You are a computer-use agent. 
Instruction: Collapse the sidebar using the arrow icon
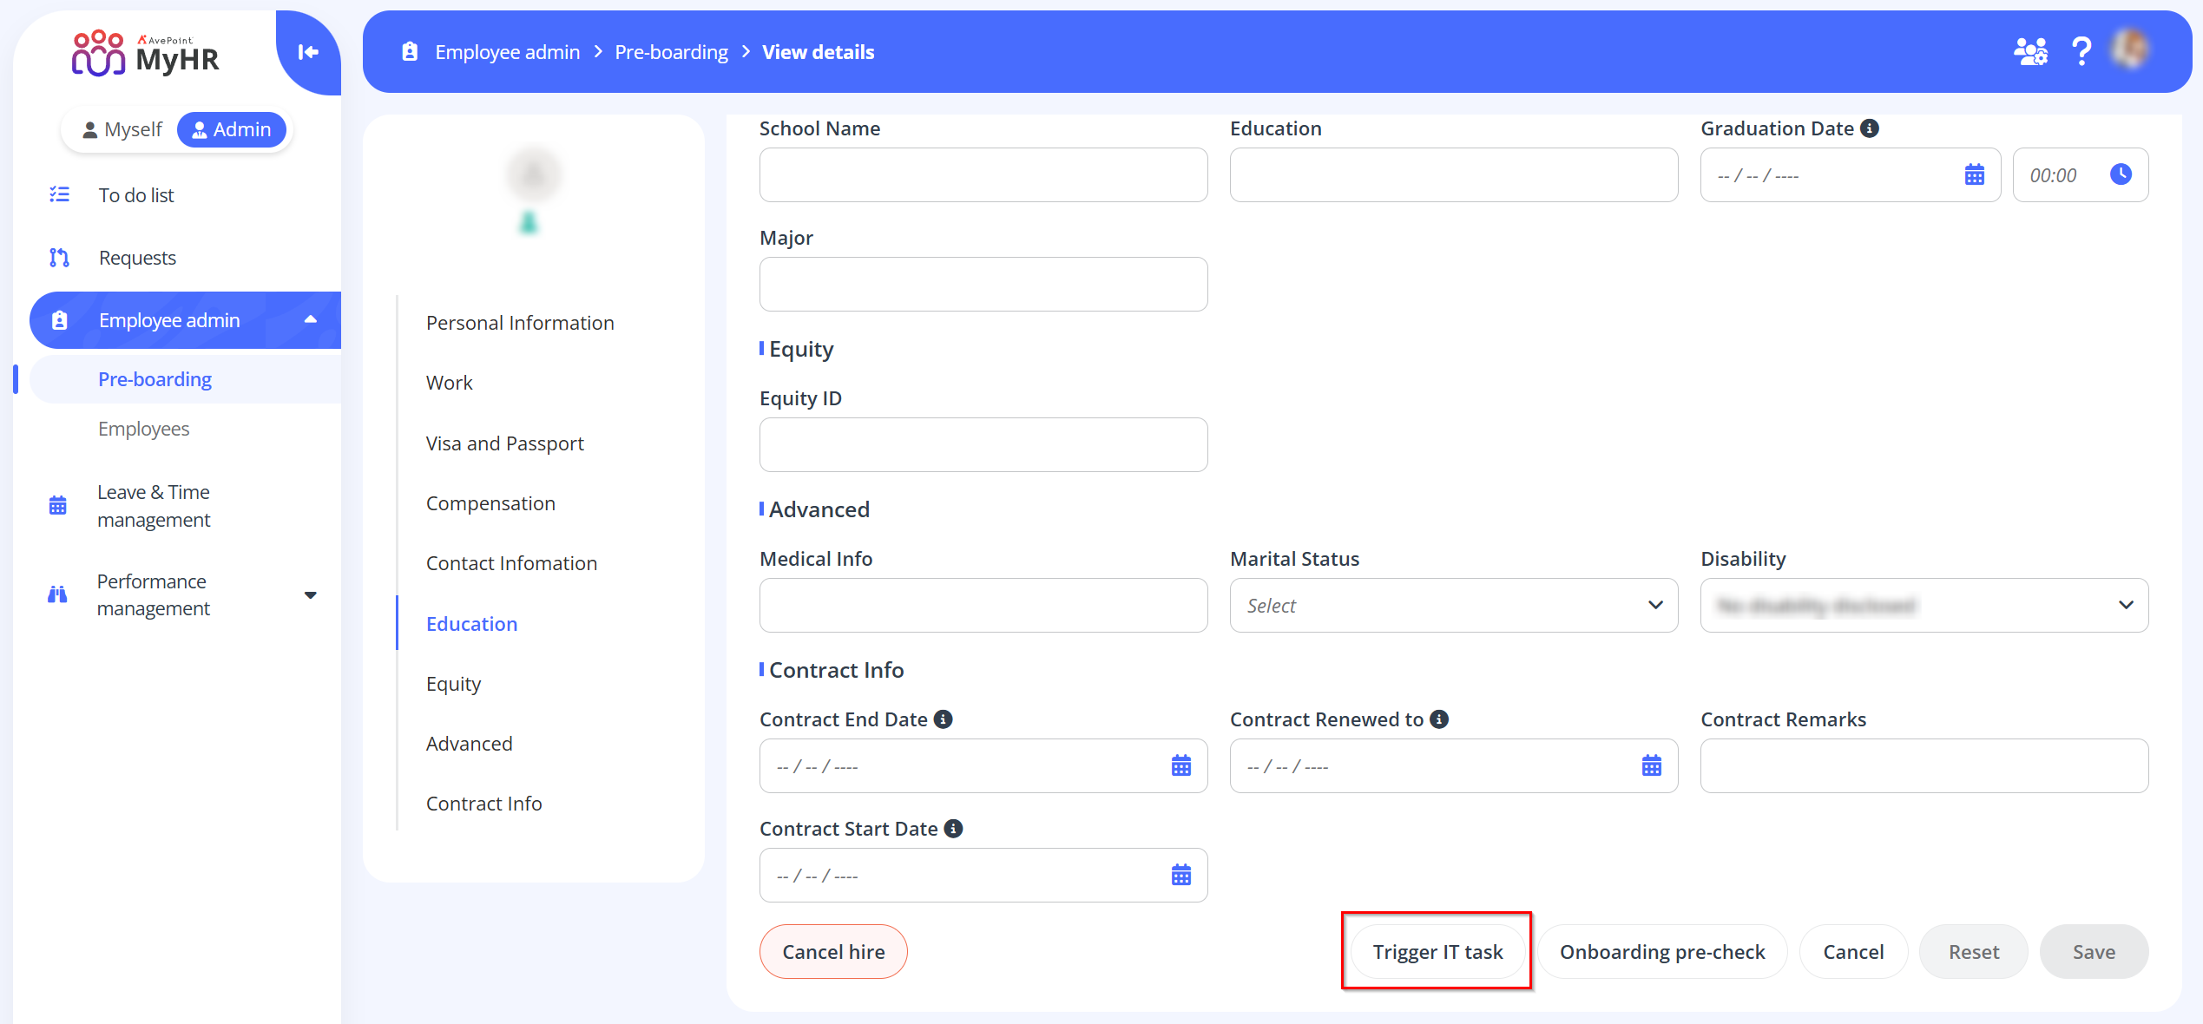click(308, 52)
